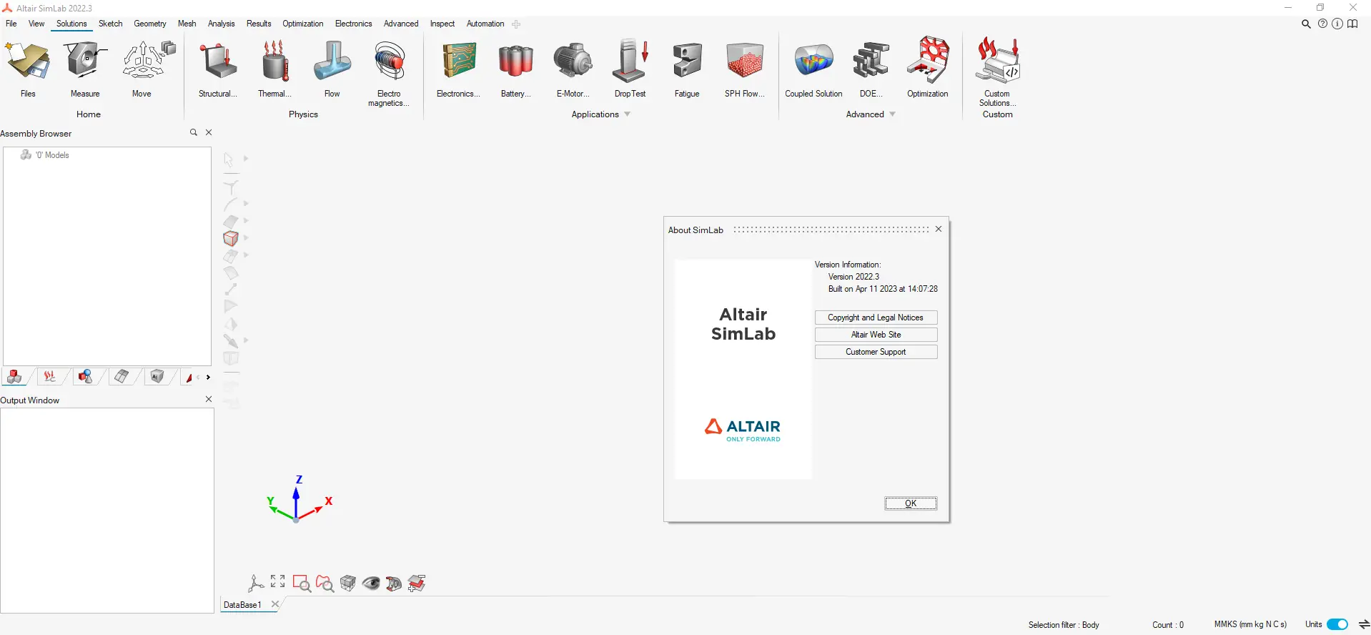Click the info icon near the help icon
The width and height of the screenshot is (1371, 635).
[1337, 24]
